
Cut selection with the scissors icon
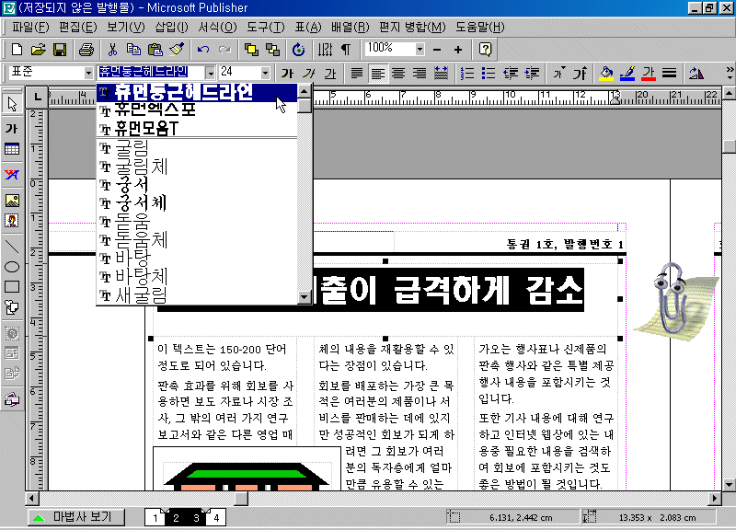click(112, 50)
